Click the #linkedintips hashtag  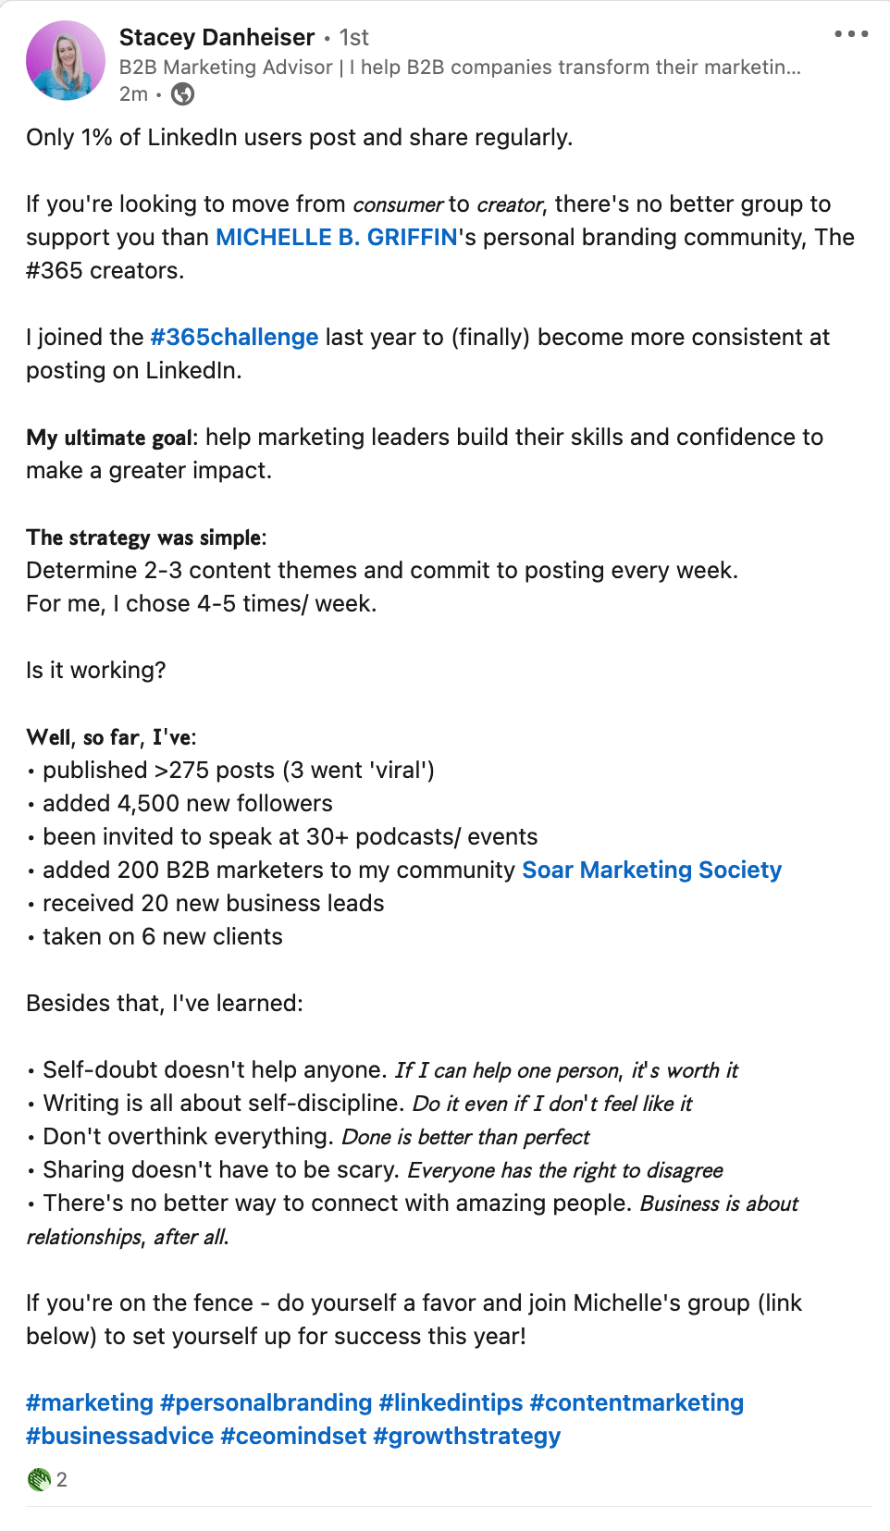(451, 1402)
